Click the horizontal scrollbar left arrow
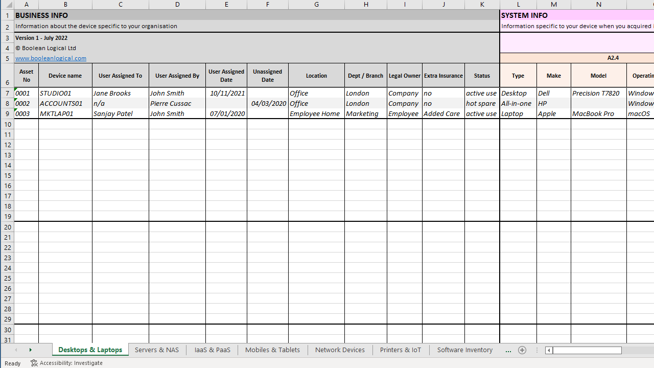The width and height of the screenshot is (654, 368). click(x=548, y=350)
